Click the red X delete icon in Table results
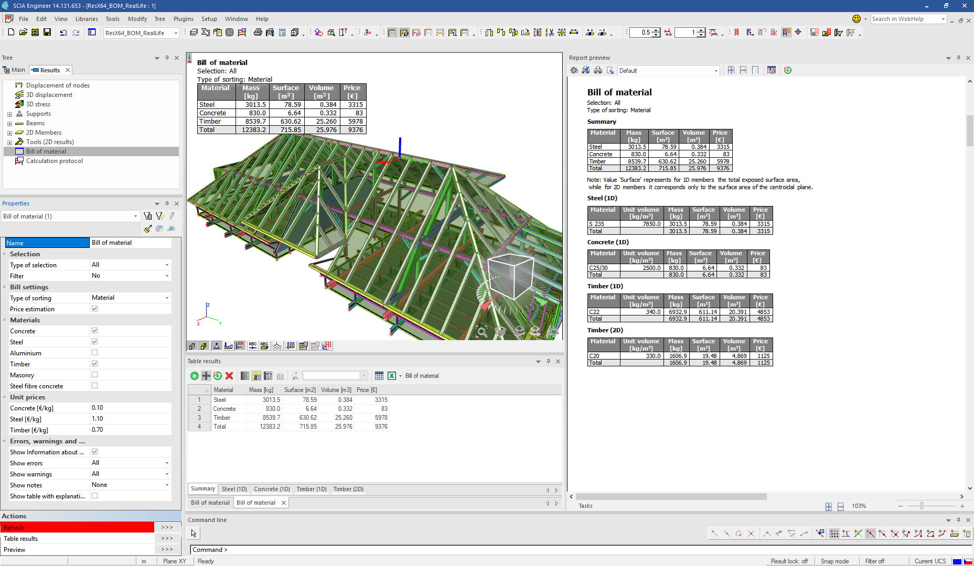The image size is (974, 566). tap(229, 376)
